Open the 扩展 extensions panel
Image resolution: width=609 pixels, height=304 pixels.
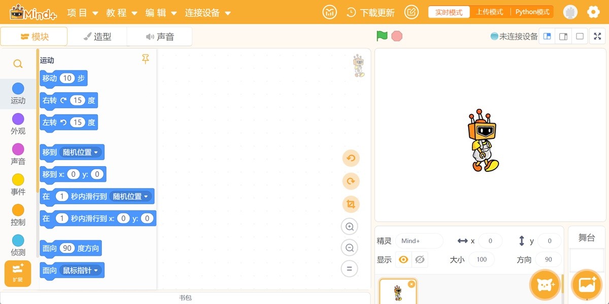pyautogui.click(x=18, y=274)
